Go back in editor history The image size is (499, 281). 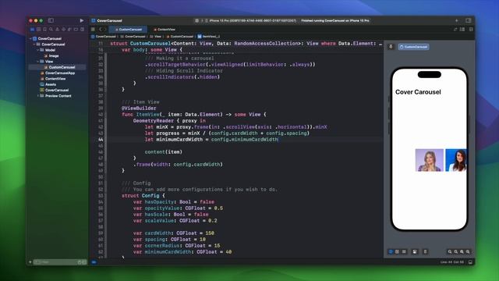[x=101, y=30]
